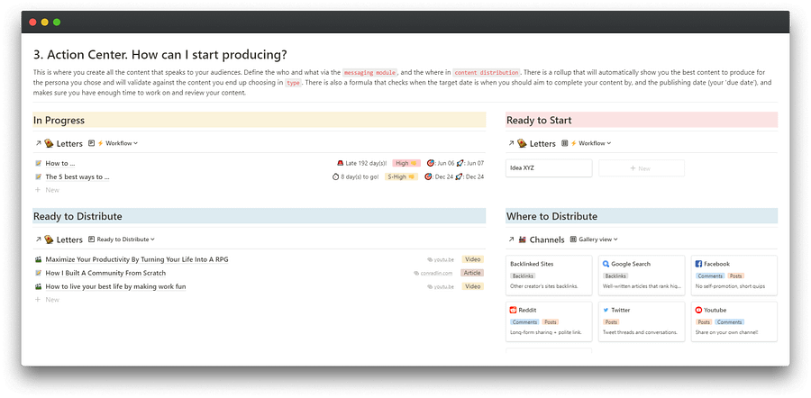Click Letters emoji icon under In Progress
Viewport: 811px width, 398px height.
pyautogui.click(x=50, y=143)
